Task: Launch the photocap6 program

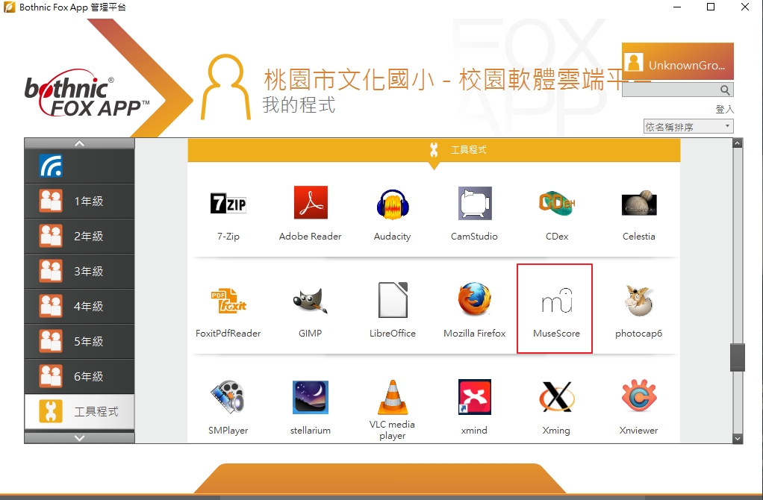Action: click(x=639, y=300)
